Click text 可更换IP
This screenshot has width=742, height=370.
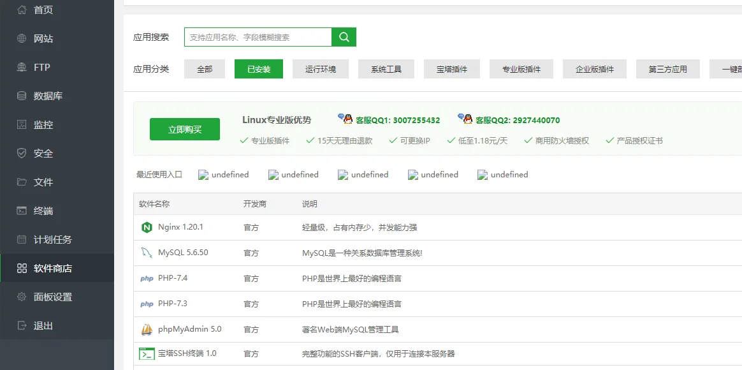pos(415,141)
